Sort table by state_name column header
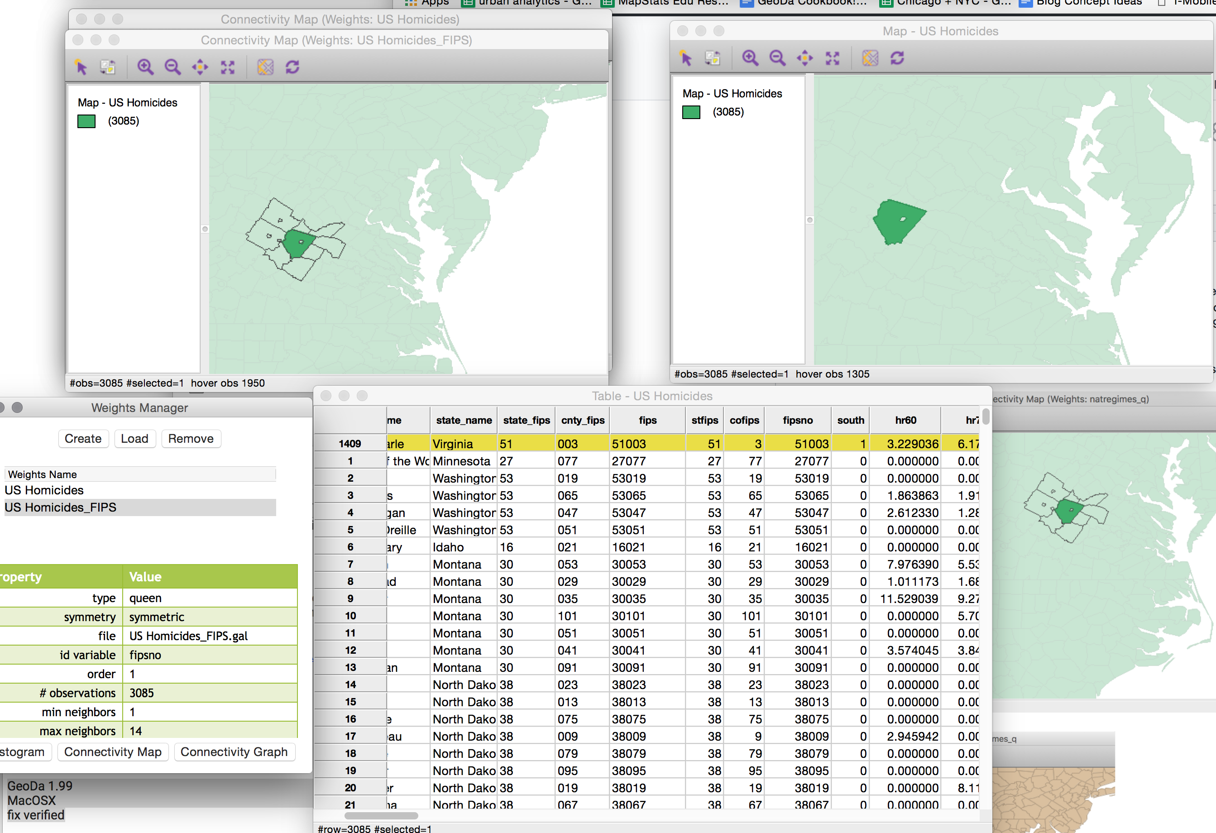 [464, 420]
